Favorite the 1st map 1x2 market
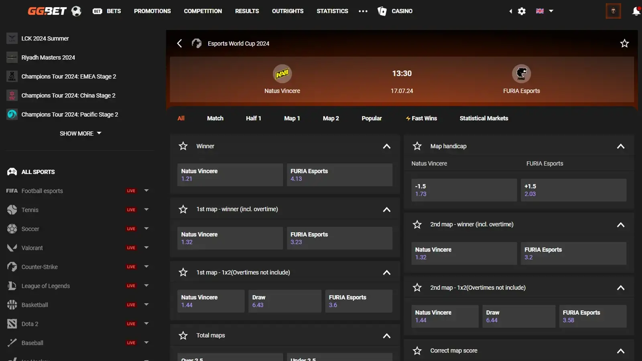 tap(183, 272)
